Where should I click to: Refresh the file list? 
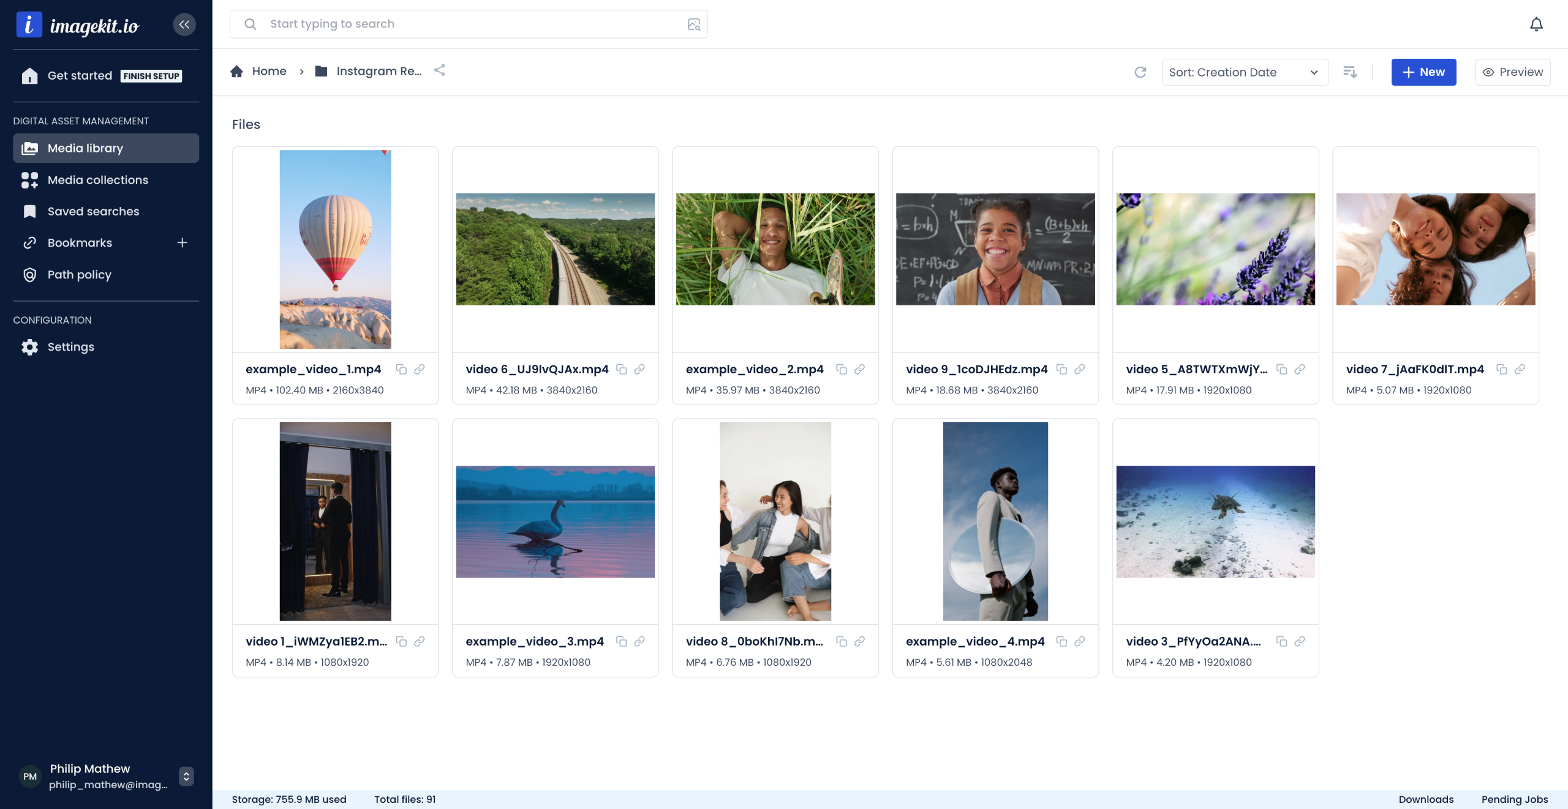pos(1140,72)
